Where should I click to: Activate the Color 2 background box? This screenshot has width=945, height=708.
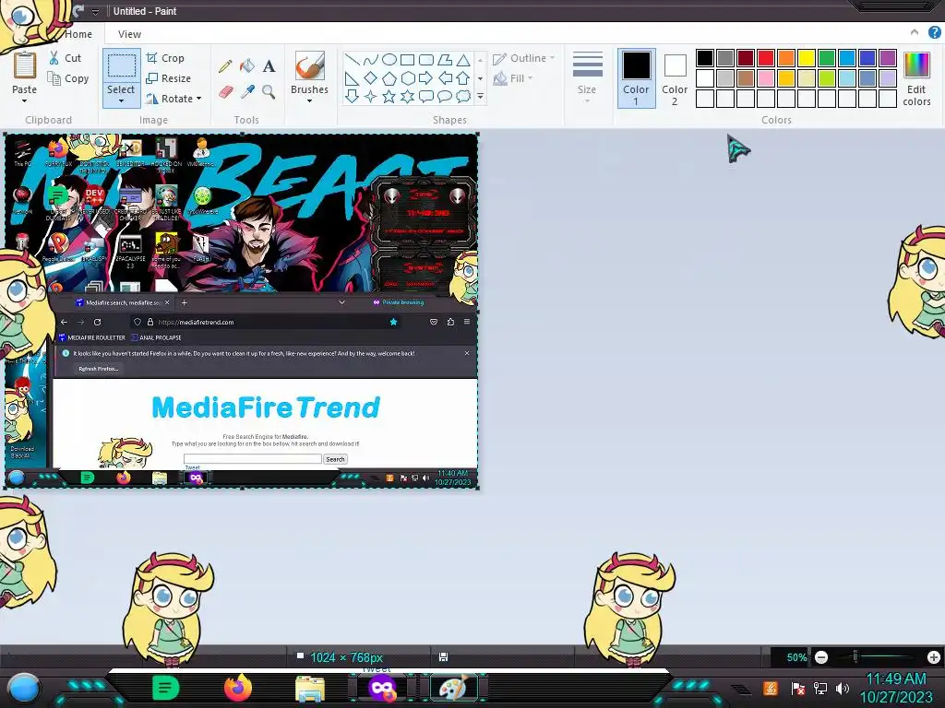click(675, 78)
